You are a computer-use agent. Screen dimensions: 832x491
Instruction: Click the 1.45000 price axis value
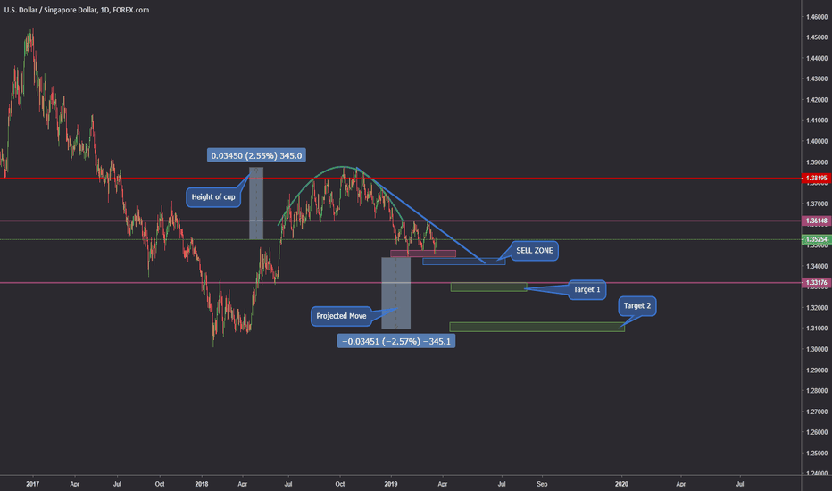coord(817,37)
